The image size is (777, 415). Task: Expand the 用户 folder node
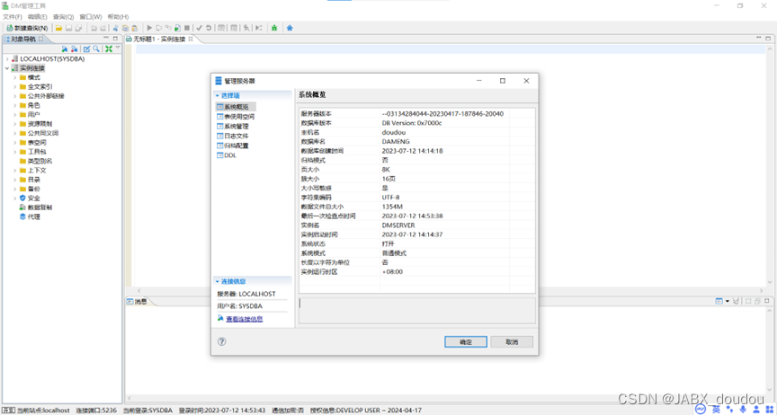point(15,115)
